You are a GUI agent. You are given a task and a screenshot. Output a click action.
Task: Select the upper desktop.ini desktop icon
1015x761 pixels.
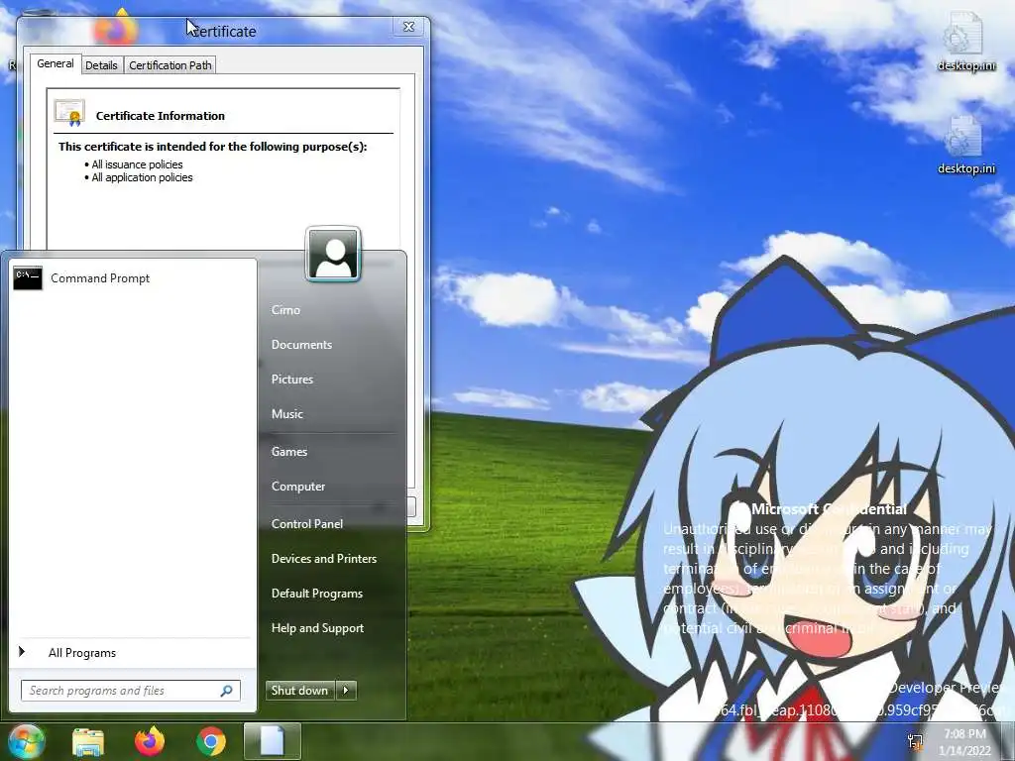[x=965, y=42]
